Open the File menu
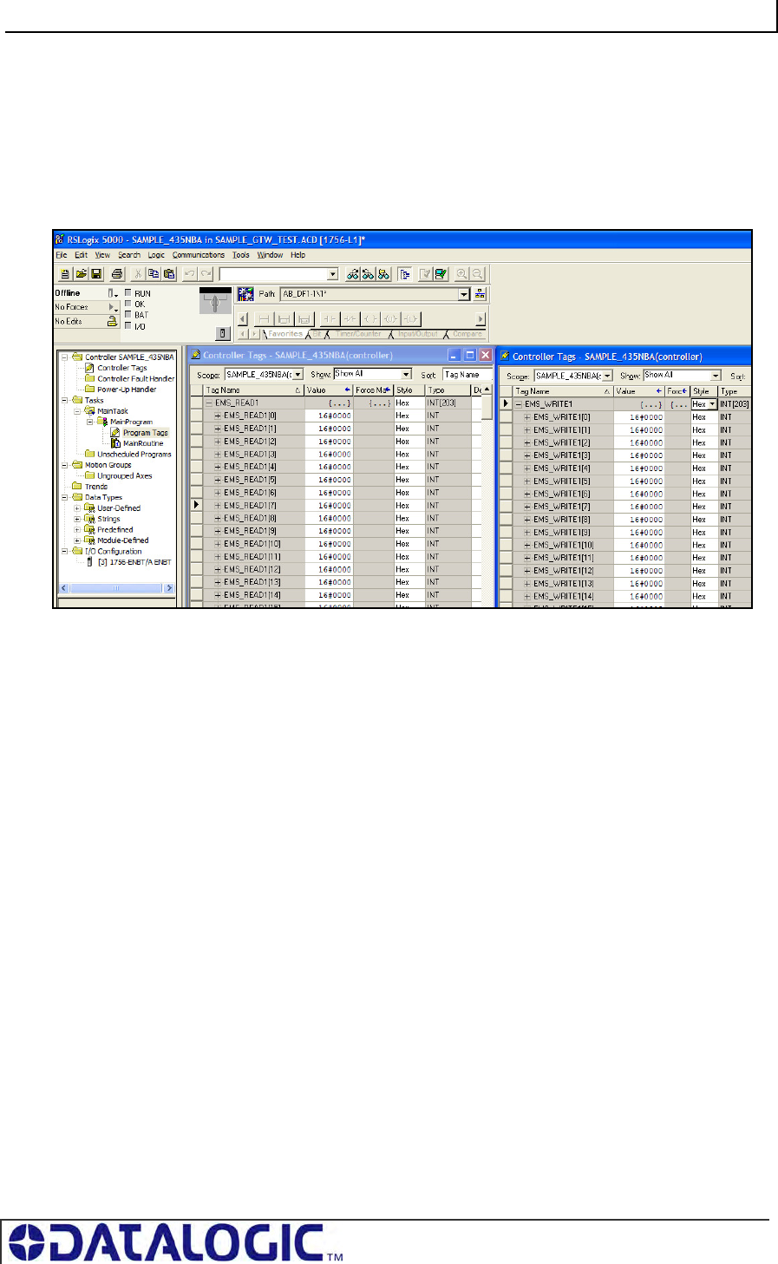The height and width of the screenshot is (1264, 778). click(x=62, y=255)
